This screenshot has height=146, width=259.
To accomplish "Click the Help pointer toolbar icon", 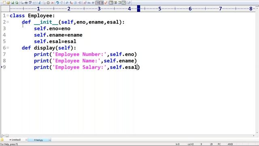I will pos(129,3).
